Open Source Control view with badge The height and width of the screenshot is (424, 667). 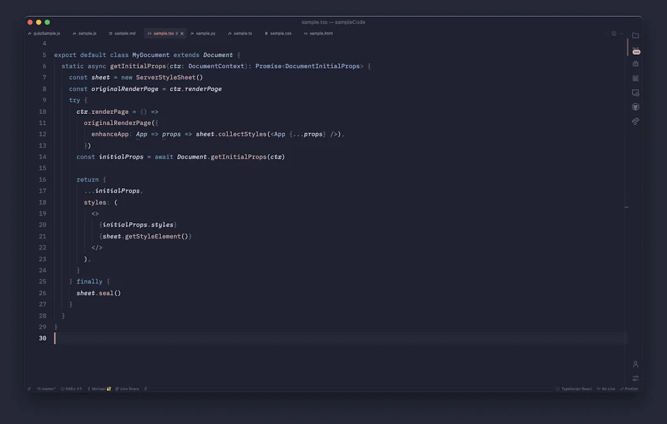pos(636,49)
